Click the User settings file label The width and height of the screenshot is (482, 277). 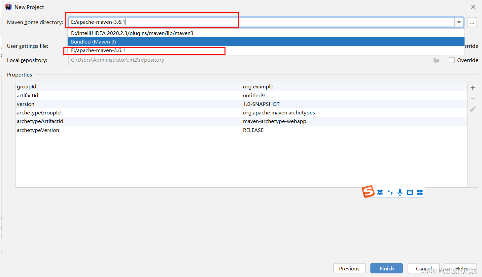(28, 46)
